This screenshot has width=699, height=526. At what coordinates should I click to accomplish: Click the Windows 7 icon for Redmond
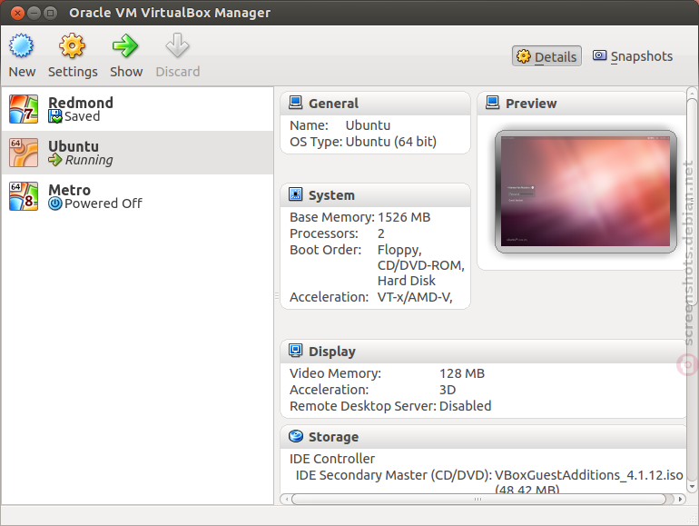click(x=24, y=109)
